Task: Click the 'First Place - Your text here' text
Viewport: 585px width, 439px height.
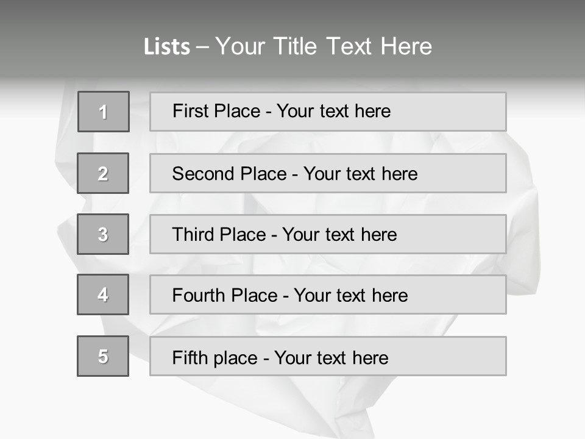Action: coord(282,111)
